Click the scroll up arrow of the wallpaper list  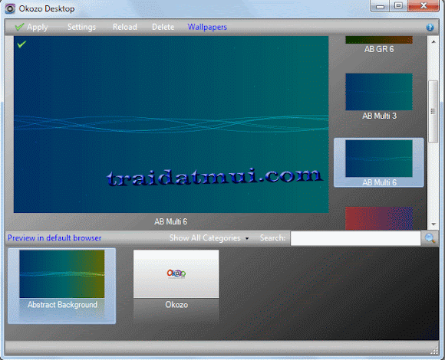pos(433,41)
